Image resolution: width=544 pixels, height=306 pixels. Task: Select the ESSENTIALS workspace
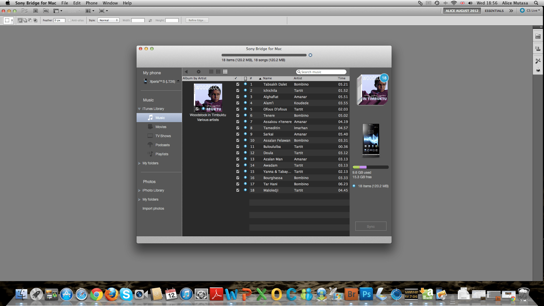(x=494, y=11)
